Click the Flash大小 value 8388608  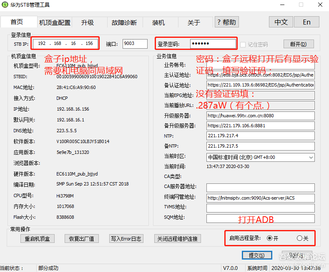click(x=65, y=217)
